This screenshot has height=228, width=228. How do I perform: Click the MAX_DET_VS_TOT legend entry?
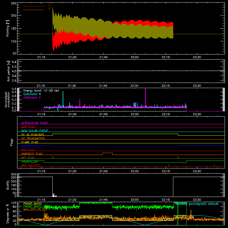click(35, 209)
